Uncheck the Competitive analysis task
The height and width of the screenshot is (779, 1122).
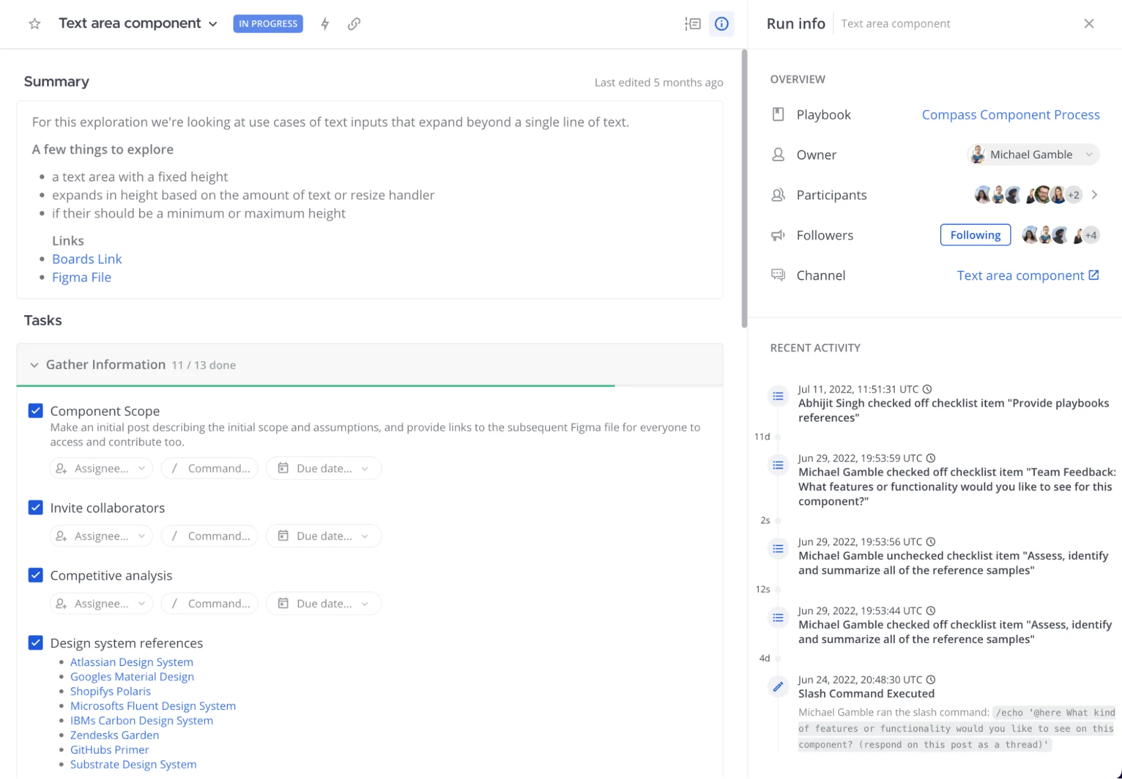click(x=35, y=575)
